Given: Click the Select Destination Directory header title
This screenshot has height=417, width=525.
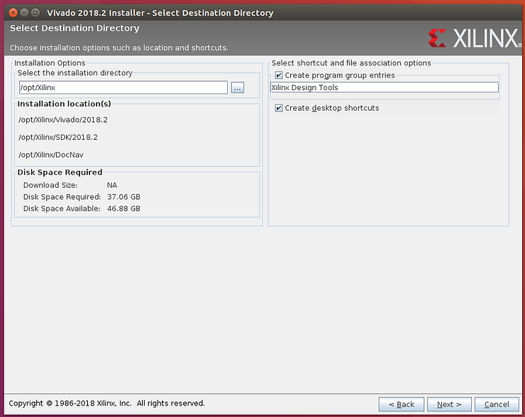Looking at the screenshot, I should click(74, 28).
